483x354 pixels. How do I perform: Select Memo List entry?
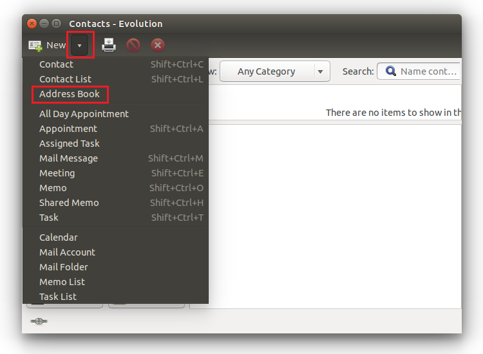coord(115,282)
